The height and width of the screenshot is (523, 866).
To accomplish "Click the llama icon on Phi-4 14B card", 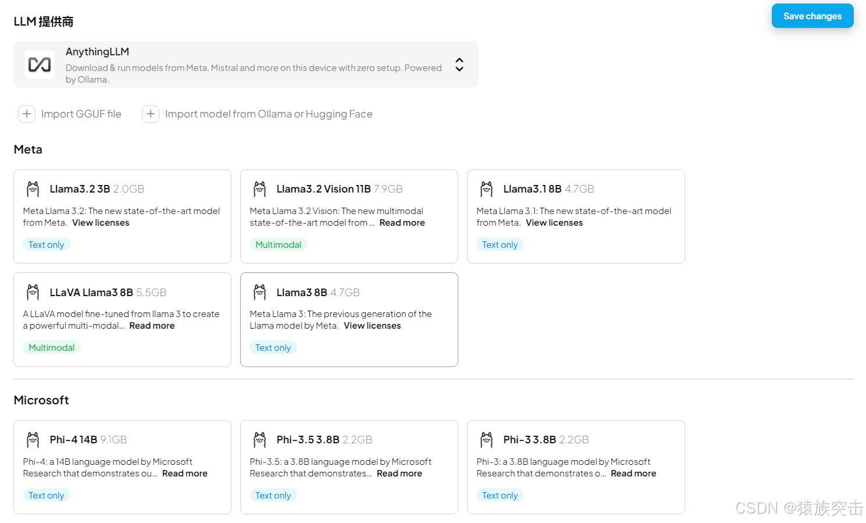I will point(33,440).
